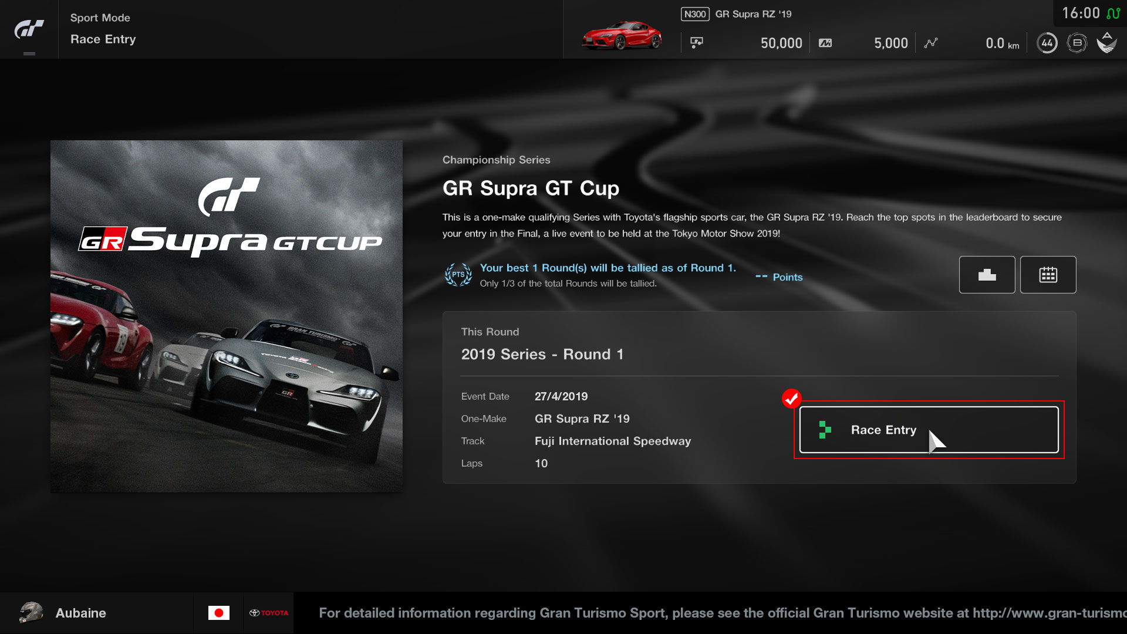The width and height of the screenshot is (1127, 634).
Task: Click the Race Entry button
Action: click(929, 430)
